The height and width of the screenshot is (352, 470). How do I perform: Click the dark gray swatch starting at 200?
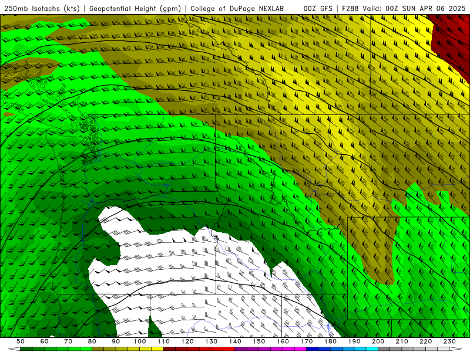[384, 349]
